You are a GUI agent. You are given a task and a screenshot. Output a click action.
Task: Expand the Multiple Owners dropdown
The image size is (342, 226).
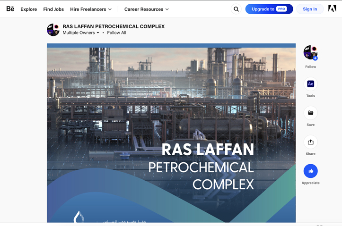point(81,33)
